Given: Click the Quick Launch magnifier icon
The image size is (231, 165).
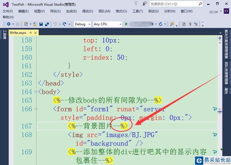Looking at the screenshot, I should (x=200, y=4).
